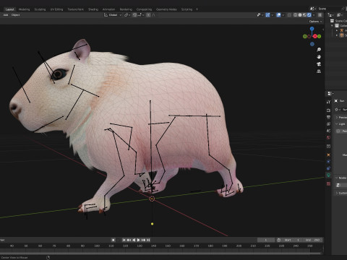Click the red X axis on navigation gizmo
The width and height of the screenshot is (347, 260).
(315, 36)
